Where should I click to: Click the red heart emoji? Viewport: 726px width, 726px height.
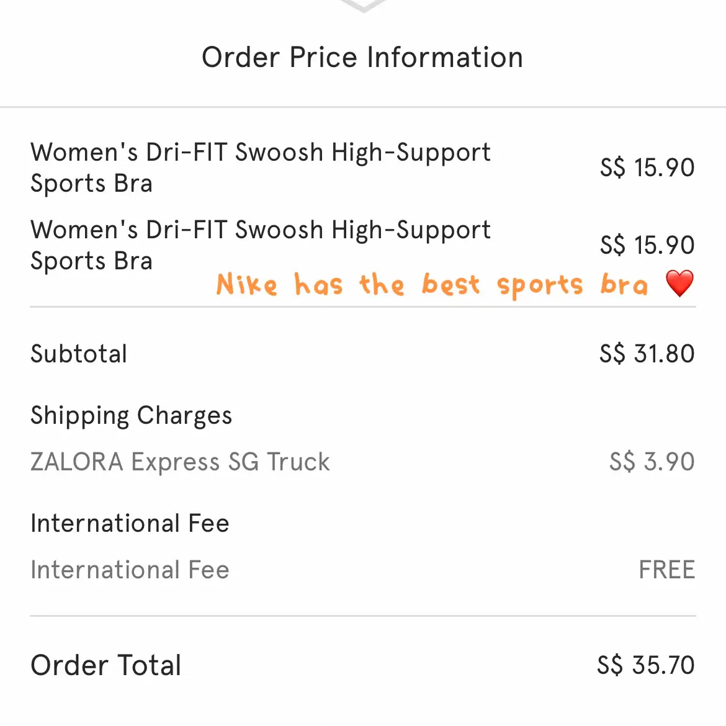[x=679, y=284]
